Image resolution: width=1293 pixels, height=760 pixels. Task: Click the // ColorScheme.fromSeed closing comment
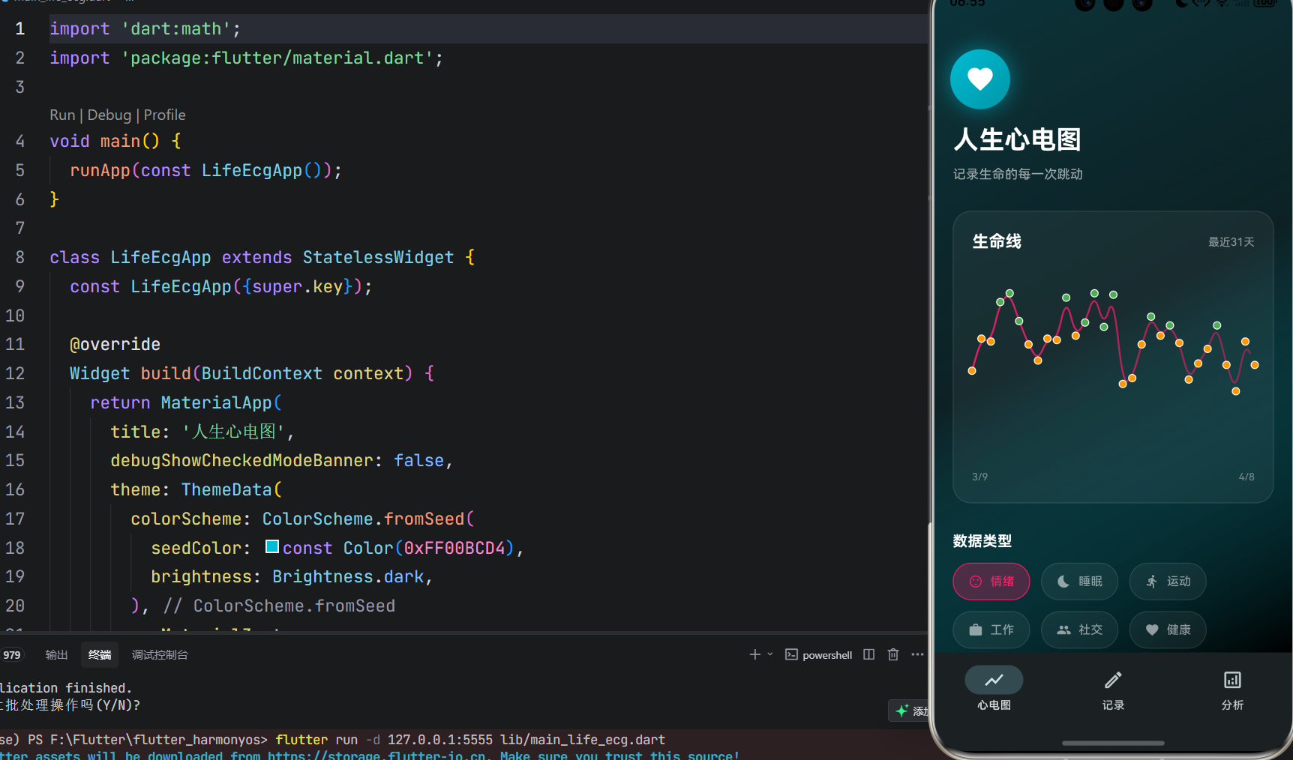(x=279, y=606)
